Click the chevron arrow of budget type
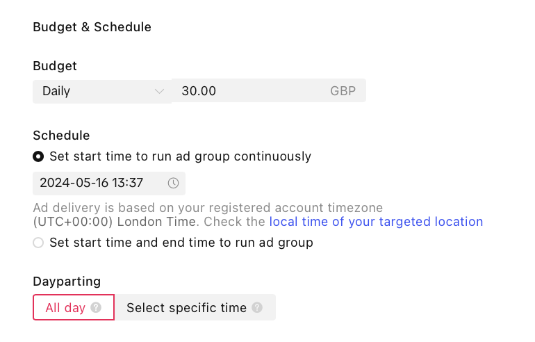The width and height of the screenshot is (535, 342). click(159, 91)
